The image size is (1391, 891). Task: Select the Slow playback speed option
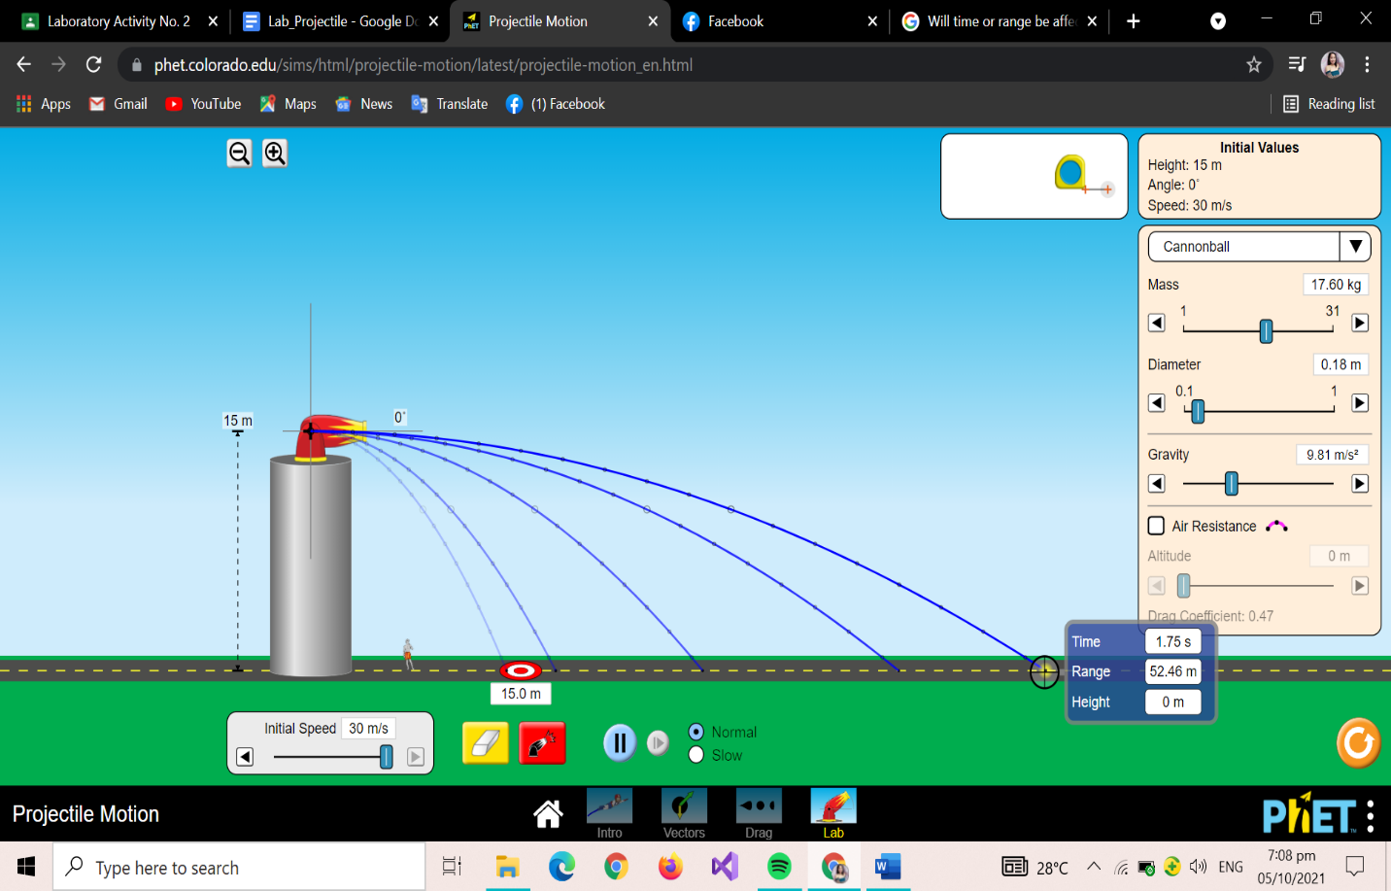[x=695, y=755]
